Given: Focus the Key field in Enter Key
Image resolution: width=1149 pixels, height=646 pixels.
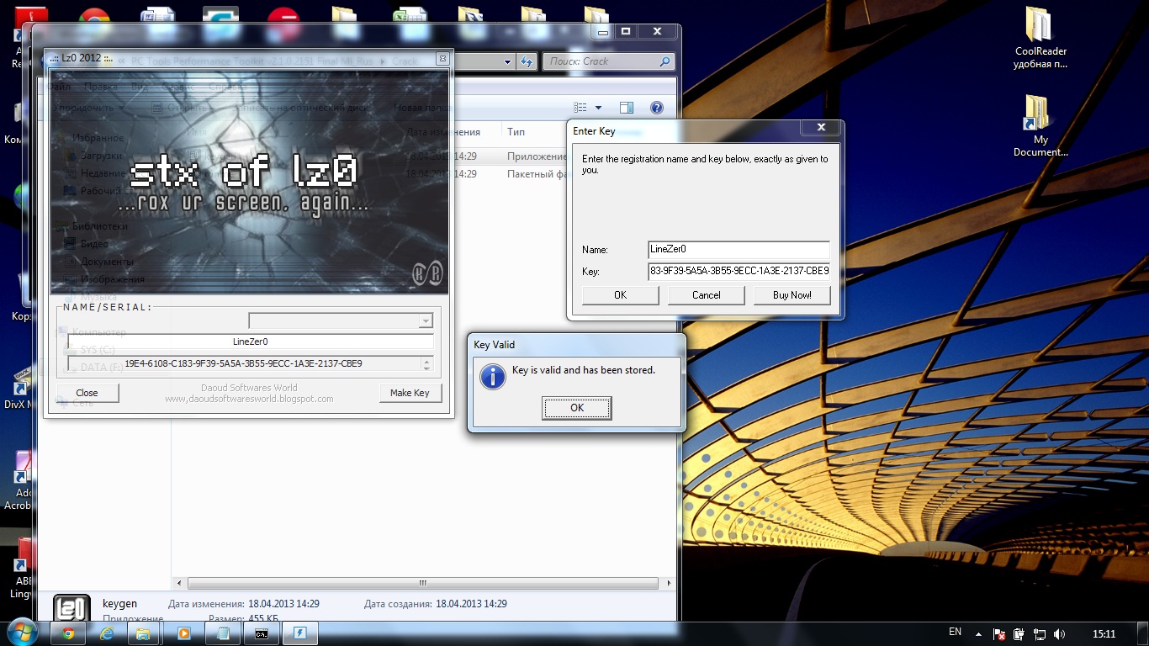Looking at the screenshot, I should (x=739, y=271).
